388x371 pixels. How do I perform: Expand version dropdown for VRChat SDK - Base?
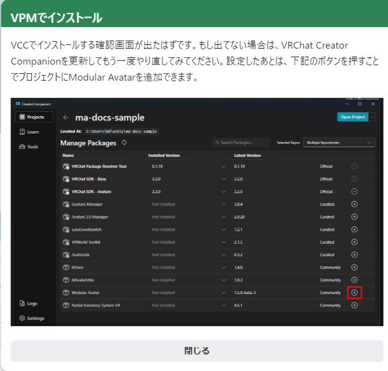pyautogui.click(x=223, y=179)
